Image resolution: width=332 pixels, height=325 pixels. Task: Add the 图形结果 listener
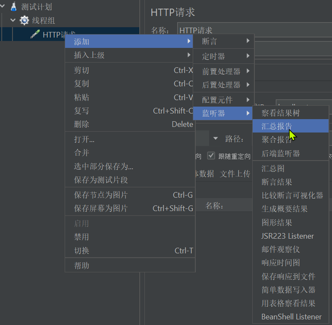click(291, 222)
